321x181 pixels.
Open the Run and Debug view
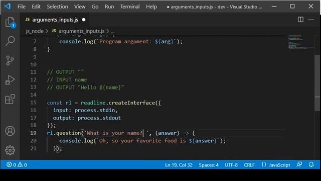tap(10, 80)
